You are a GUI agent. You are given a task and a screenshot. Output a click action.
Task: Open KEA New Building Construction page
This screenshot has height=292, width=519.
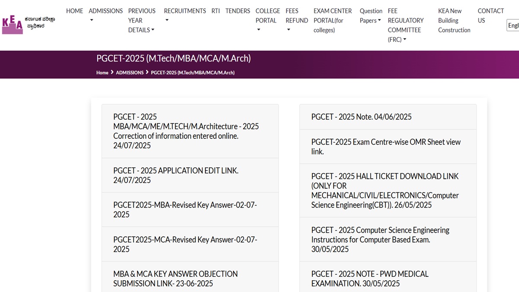(x=454, y=20)
